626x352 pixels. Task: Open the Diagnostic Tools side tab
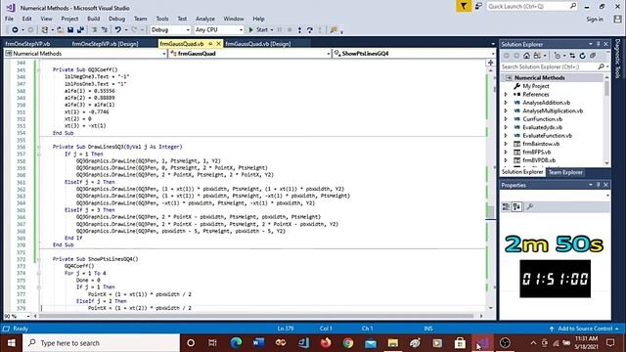[618, 59]
